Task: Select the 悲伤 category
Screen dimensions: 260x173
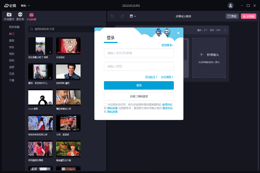Action: (x=12, y=60)
